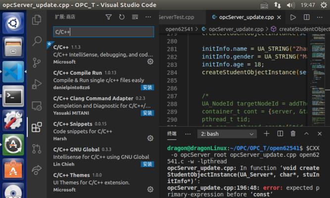This screenshot has width=330, height=198.
Task: Open manage gear for C/C++ Themes
Action: [150, 190]
